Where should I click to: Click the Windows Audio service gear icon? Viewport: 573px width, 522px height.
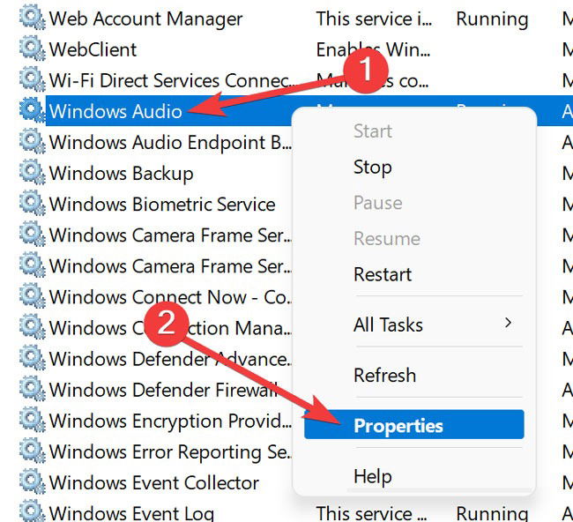point(32,110)
